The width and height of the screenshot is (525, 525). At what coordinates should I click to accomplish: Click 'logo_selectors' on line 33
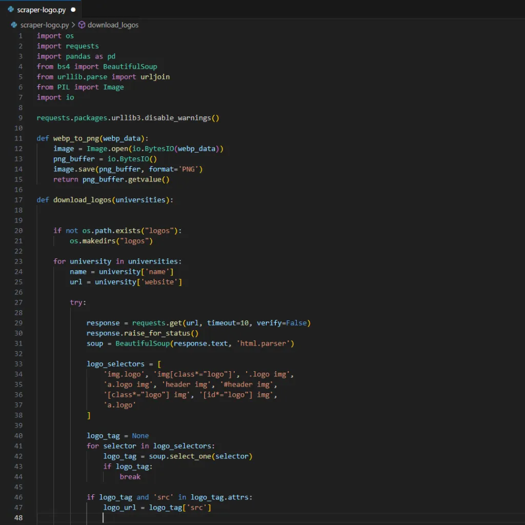pos(115,364)
